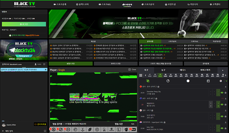229x133 pixels.
Task: Select the L letter channel icon
Action: pyautogui.click(x=119, y=129)
